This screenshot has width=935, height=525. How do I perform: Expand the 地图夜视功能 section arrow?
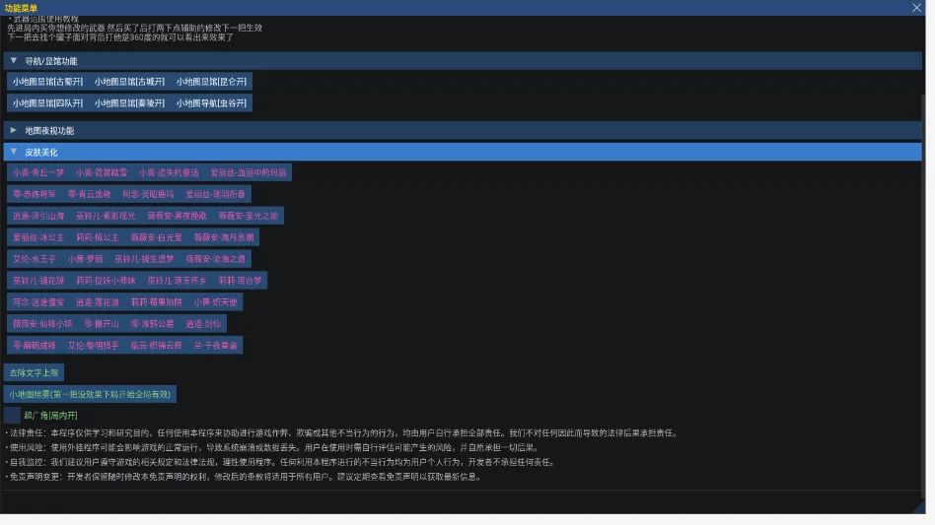13,130
